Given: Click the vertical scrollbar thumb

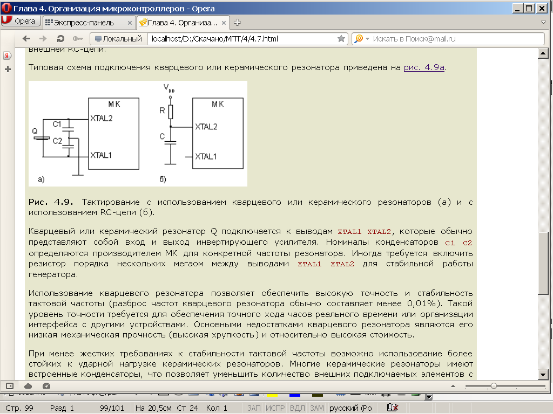Looking at the screenshot, I should click(543, 263).
